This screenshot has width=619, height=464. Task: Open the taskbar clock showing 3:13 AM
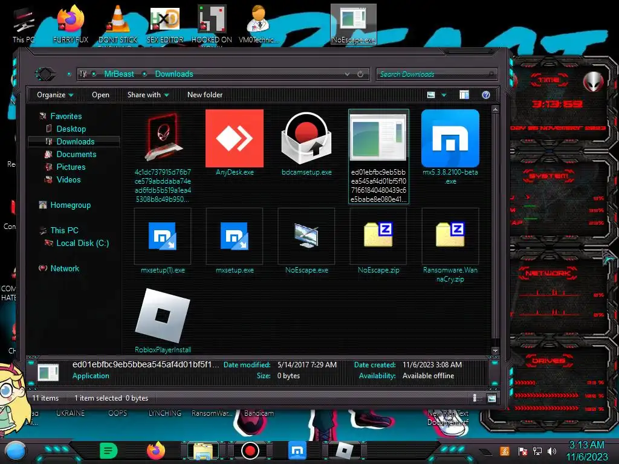pyautogui.click(x=586, y=451)
